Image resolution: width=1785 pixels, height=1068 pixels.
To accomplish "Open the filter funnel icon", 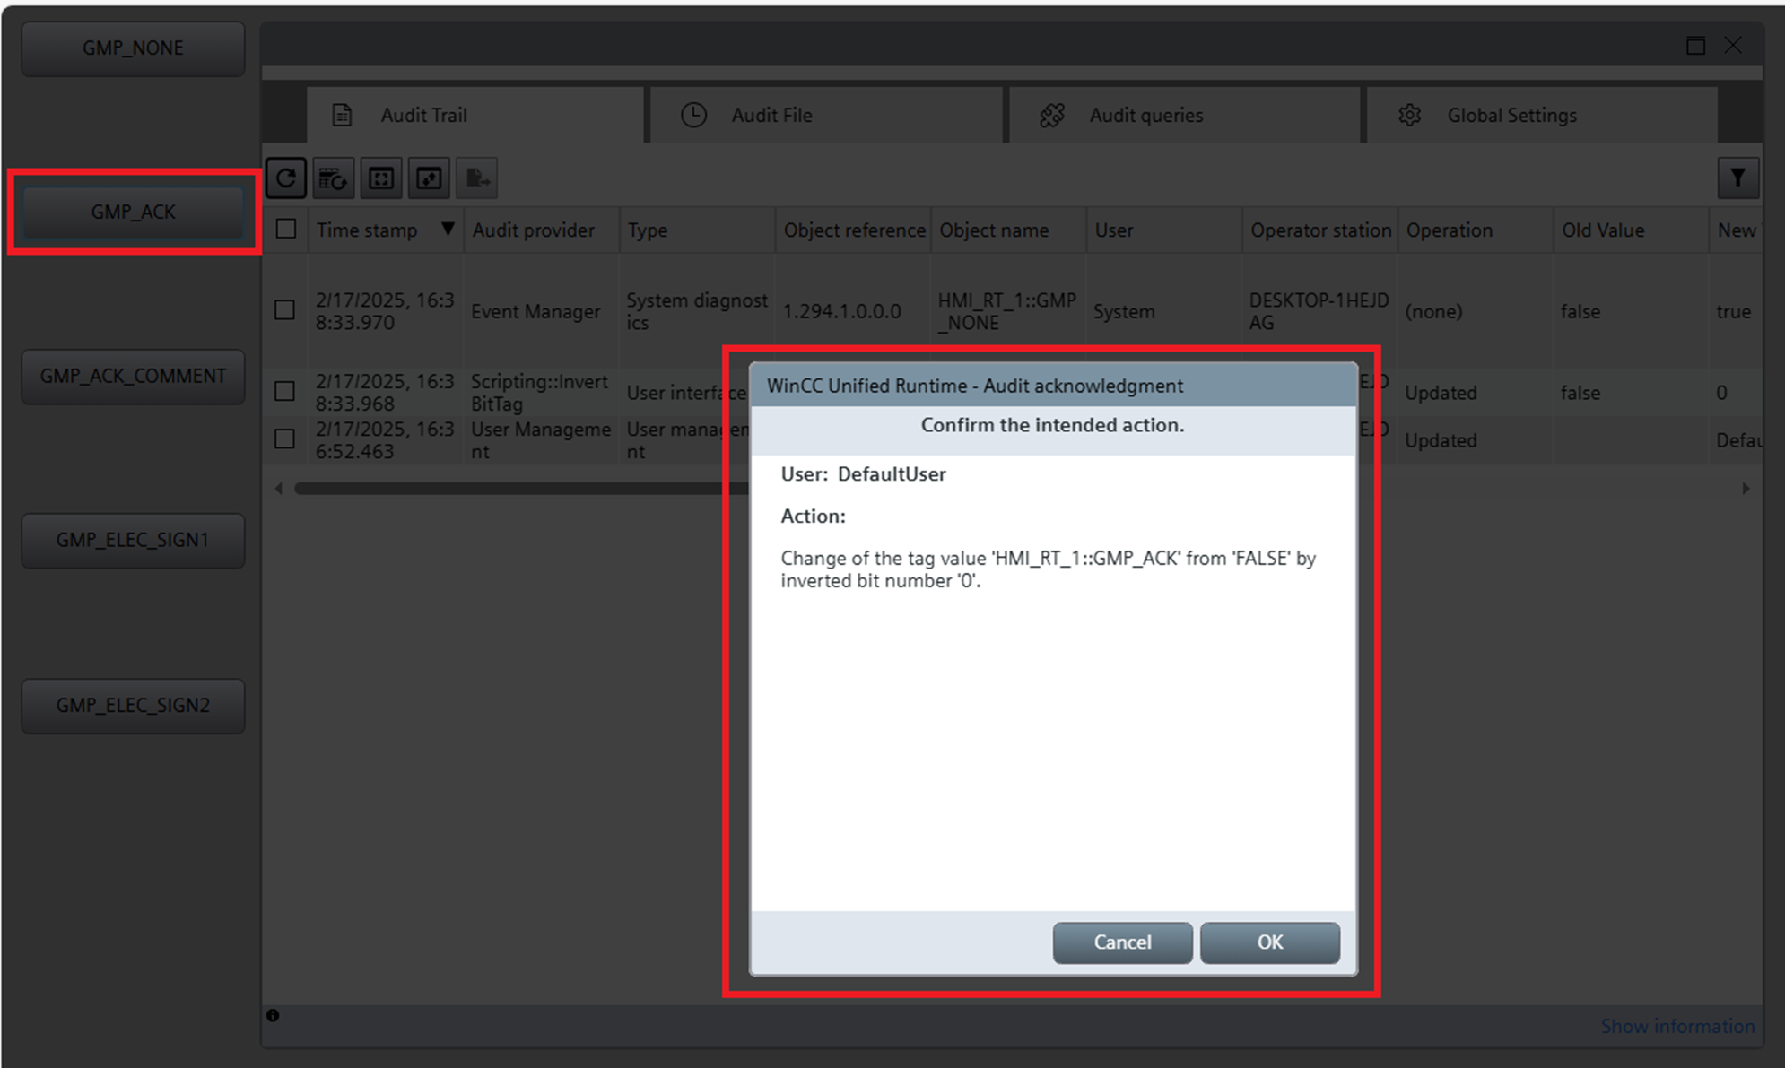I will [1737, 178].
